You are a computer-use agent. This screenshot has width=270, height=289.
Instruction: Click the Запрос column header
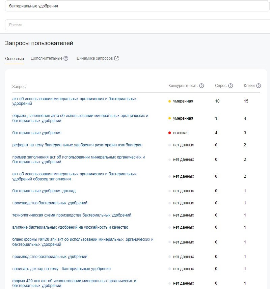click(19, 87)
